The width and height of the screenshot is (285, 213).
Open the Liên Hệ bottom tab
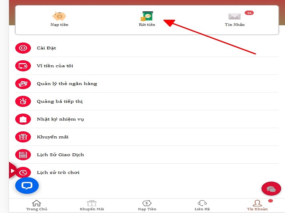point(202,205)
